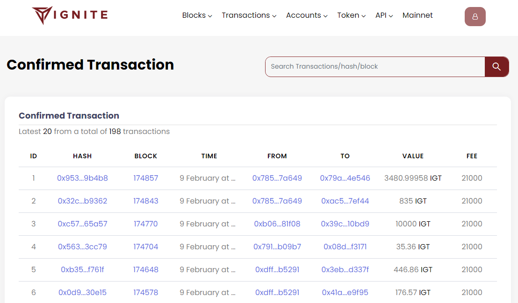This screenshot has height=303, width=518.
Task: Click the fee 21000 in row 1
Action: point(472,178)
